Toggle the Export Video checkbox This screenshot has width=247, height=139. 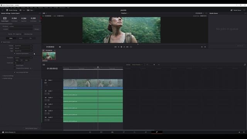point(2,42)
